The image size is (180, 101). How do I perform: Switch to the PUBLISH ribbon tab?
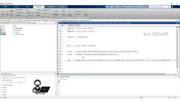[51, 7]
